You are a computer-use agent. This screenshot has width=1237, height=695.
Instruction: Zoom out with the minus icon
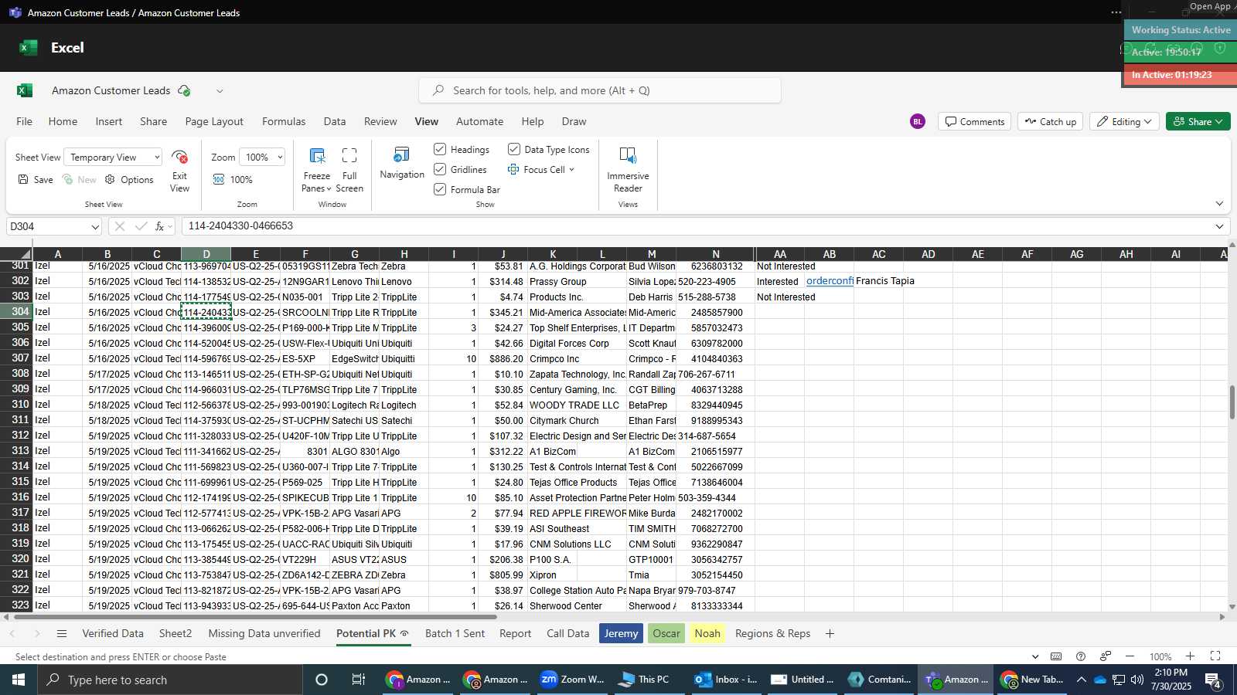tap(1130, 656)
